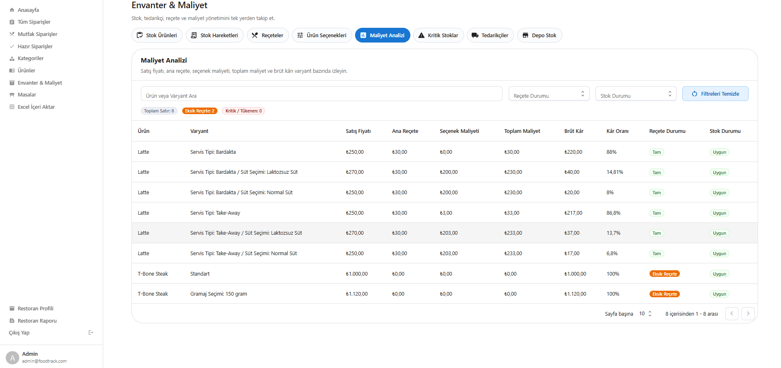
Task: Click the Filtreleri Temizle button
Action: (715, 94)
